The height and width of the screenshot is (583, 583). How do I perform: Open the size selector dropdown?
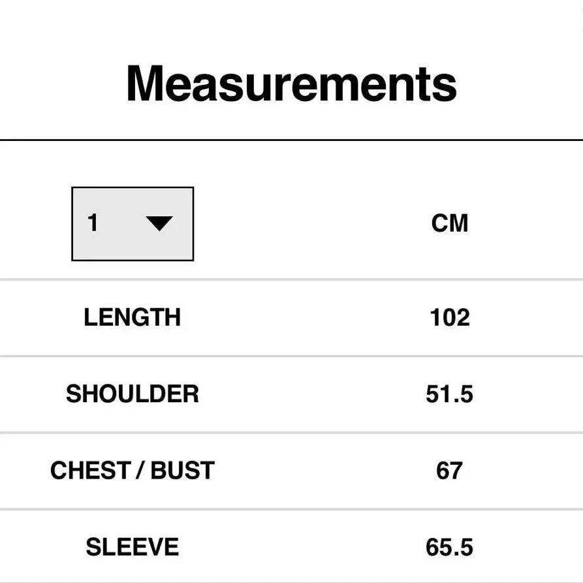133,224
